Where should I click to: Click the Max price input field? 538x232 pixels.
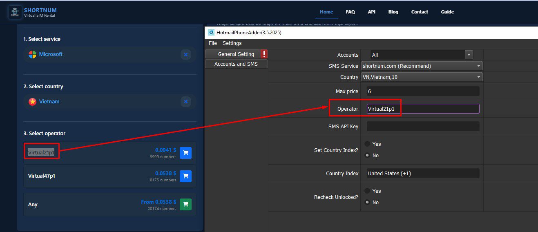point(423,91)
